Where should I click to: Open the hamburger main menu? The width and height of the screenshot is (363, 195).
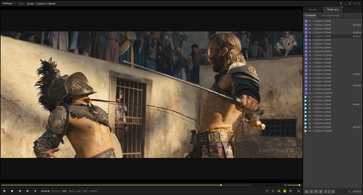(299, 191)
